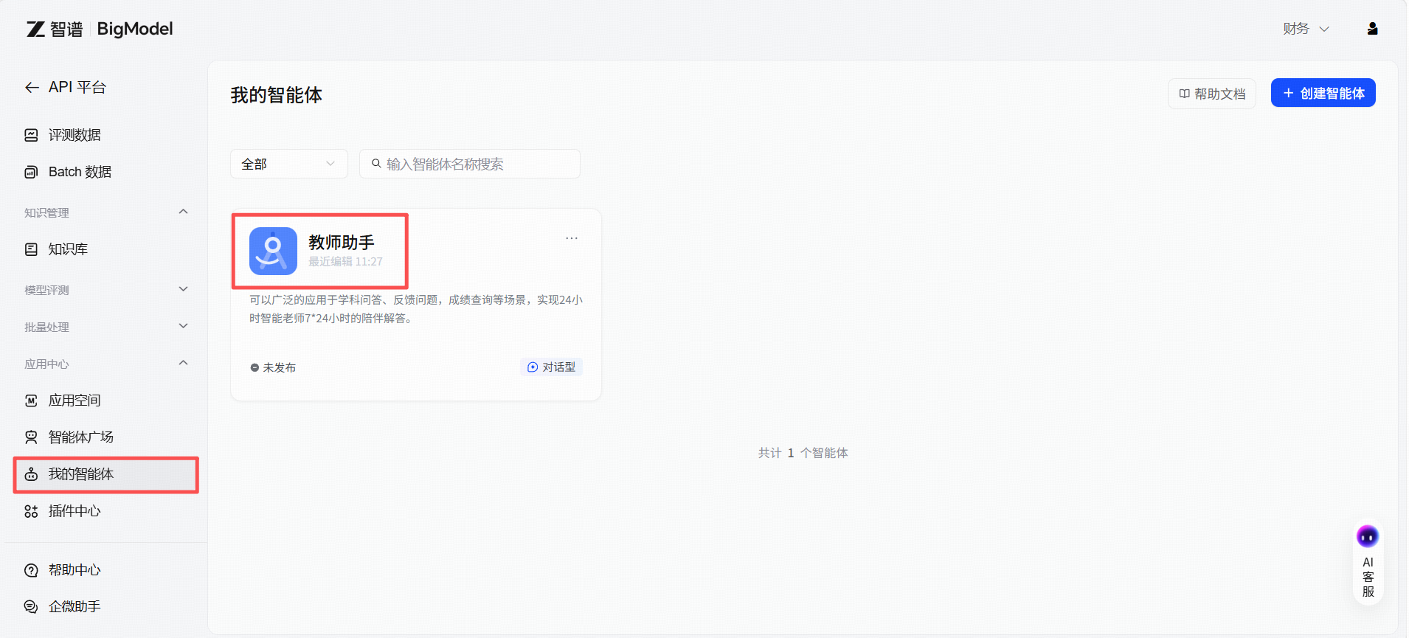Click the 创建智能体 button

click(1323, 93)
